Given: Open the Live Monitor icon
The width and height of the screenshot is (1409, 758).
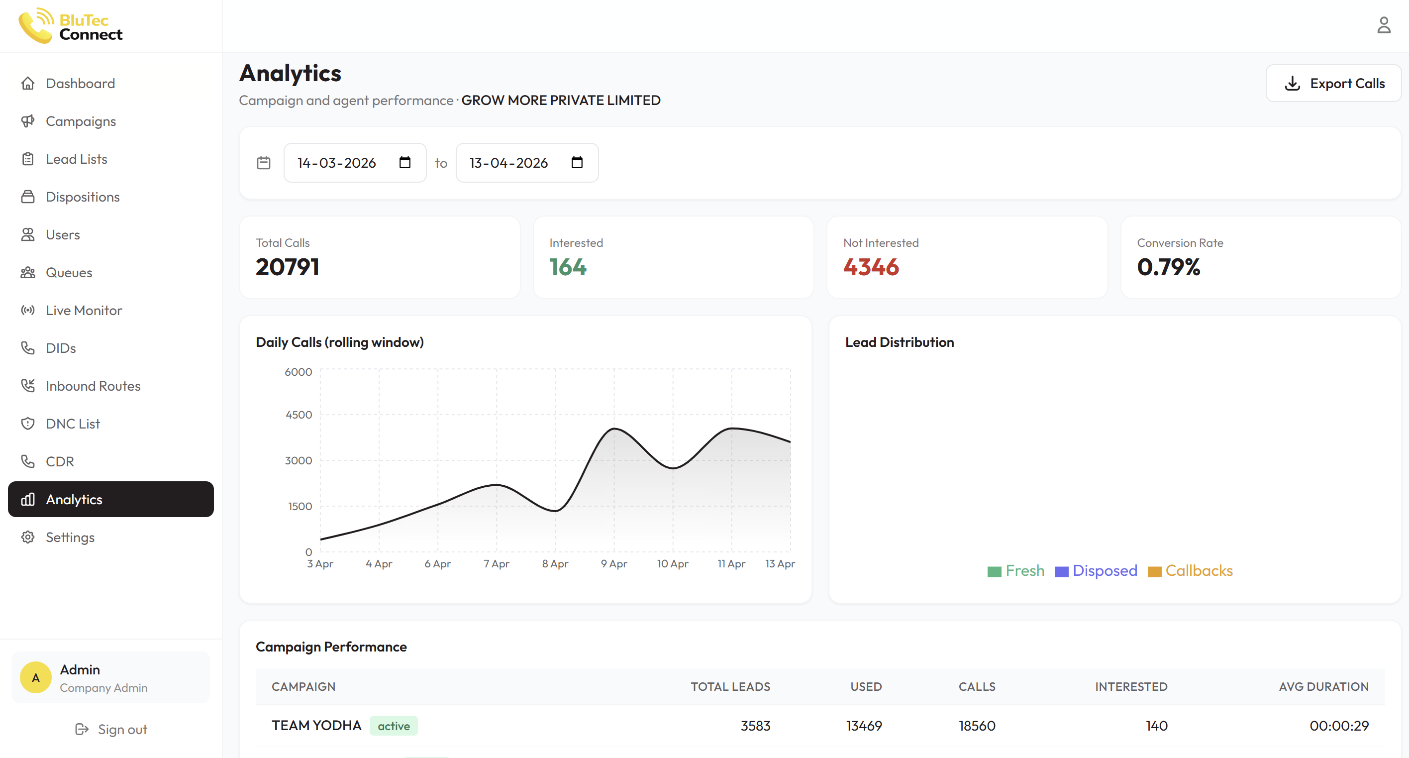Looking at the screenshot, I should click(28, 310).
